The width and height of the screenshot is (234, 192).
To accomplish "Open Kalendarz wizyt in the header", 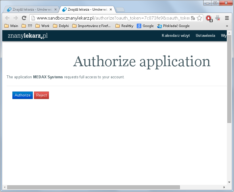I will (176, 35).
